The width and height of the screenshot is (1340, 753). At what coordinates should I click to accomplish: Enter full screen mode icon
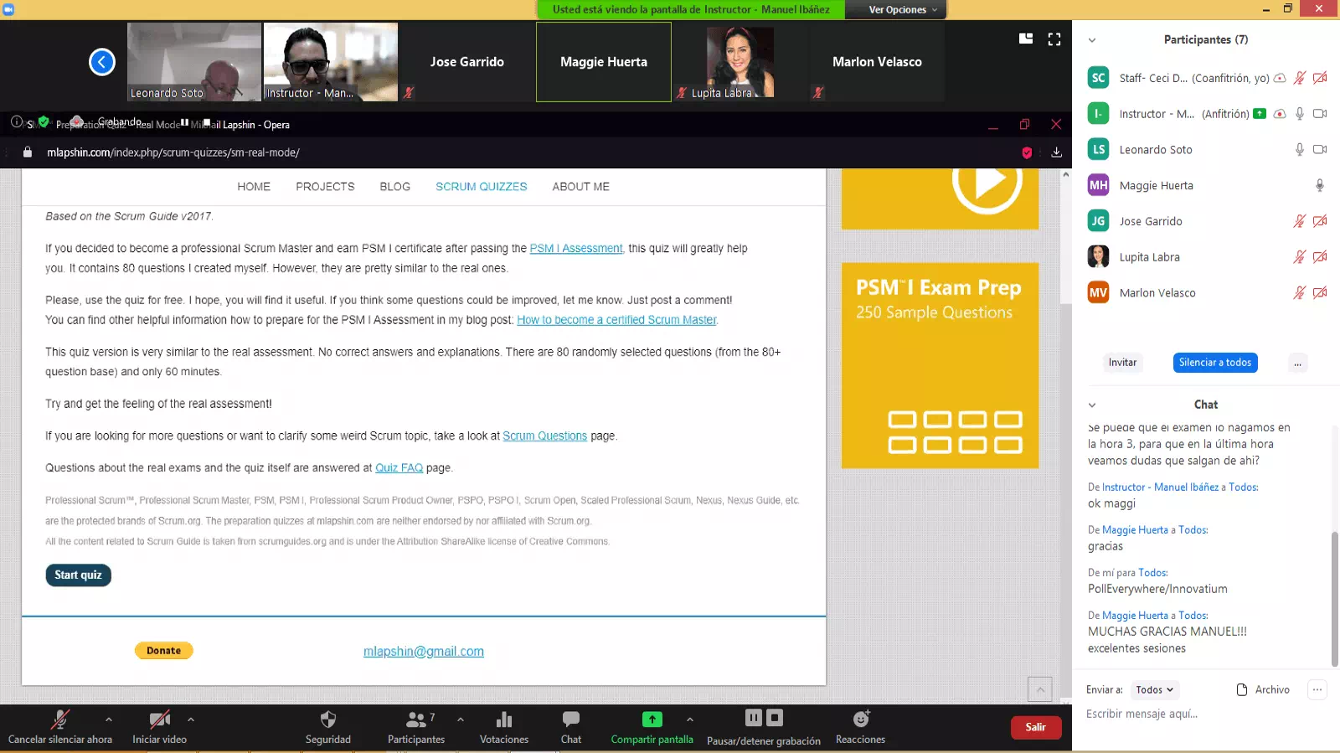(1054, 39)
